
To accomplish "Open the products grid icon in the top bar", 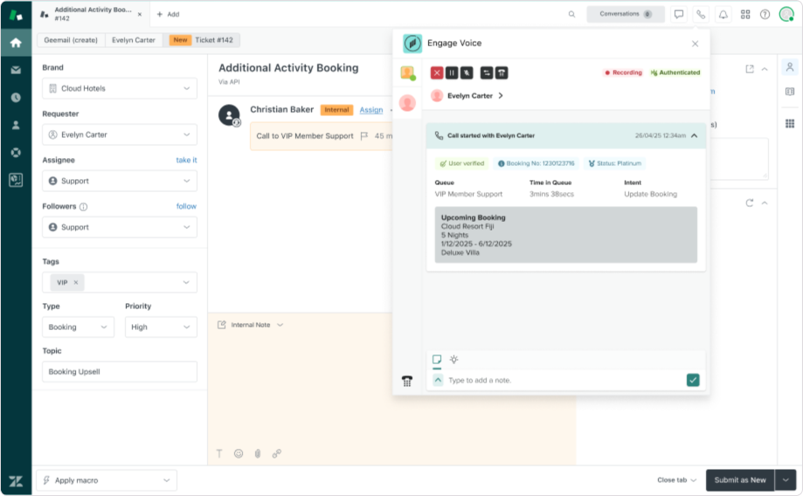I will click(745, 14).
